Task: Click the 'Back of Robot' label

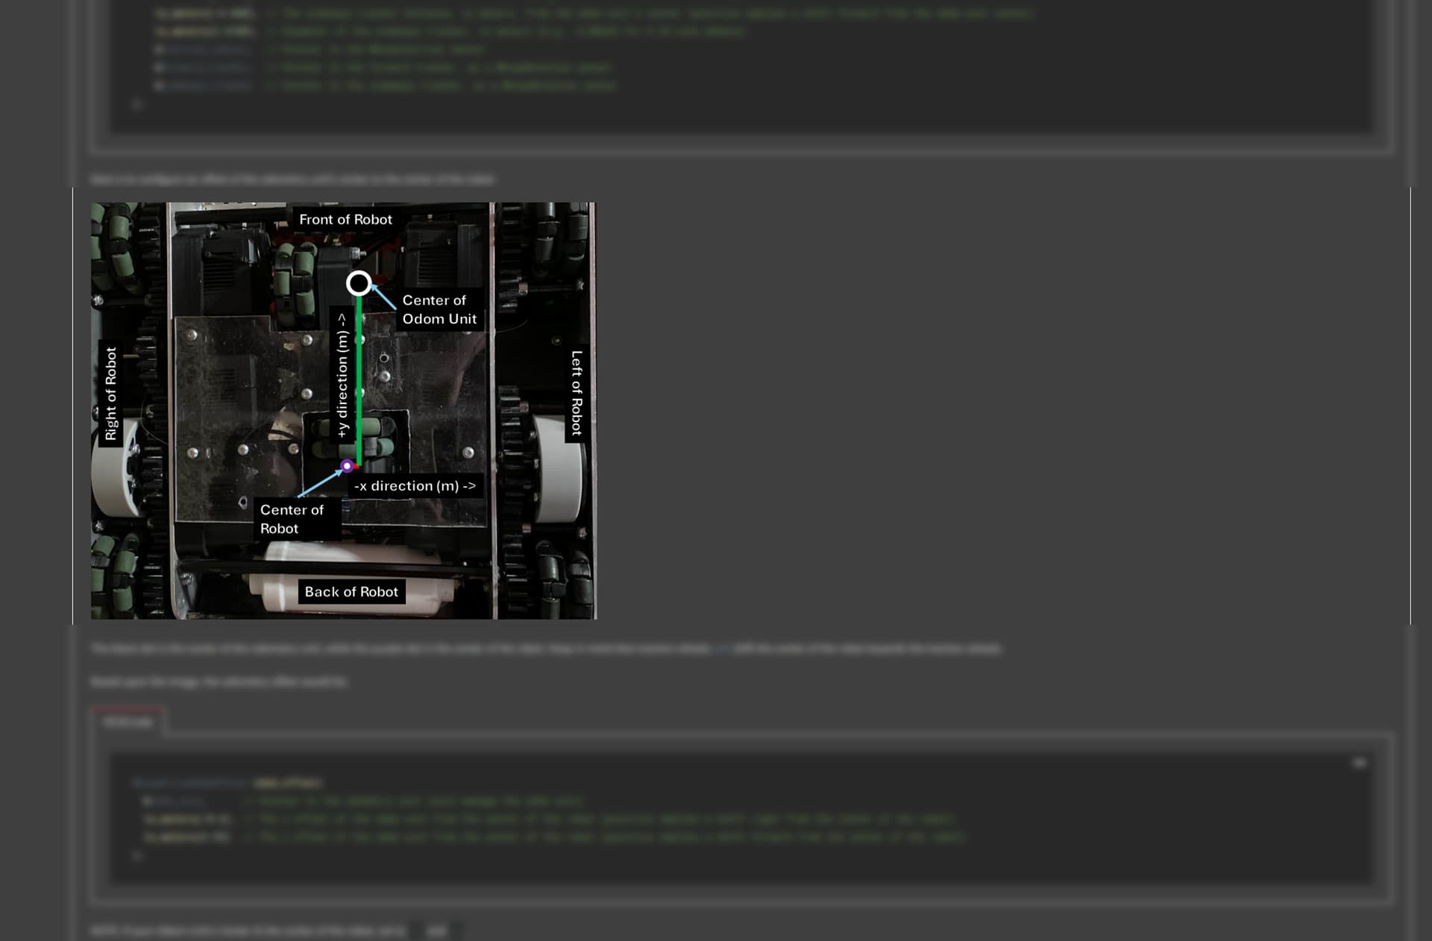Action: [x=351, y=591]
